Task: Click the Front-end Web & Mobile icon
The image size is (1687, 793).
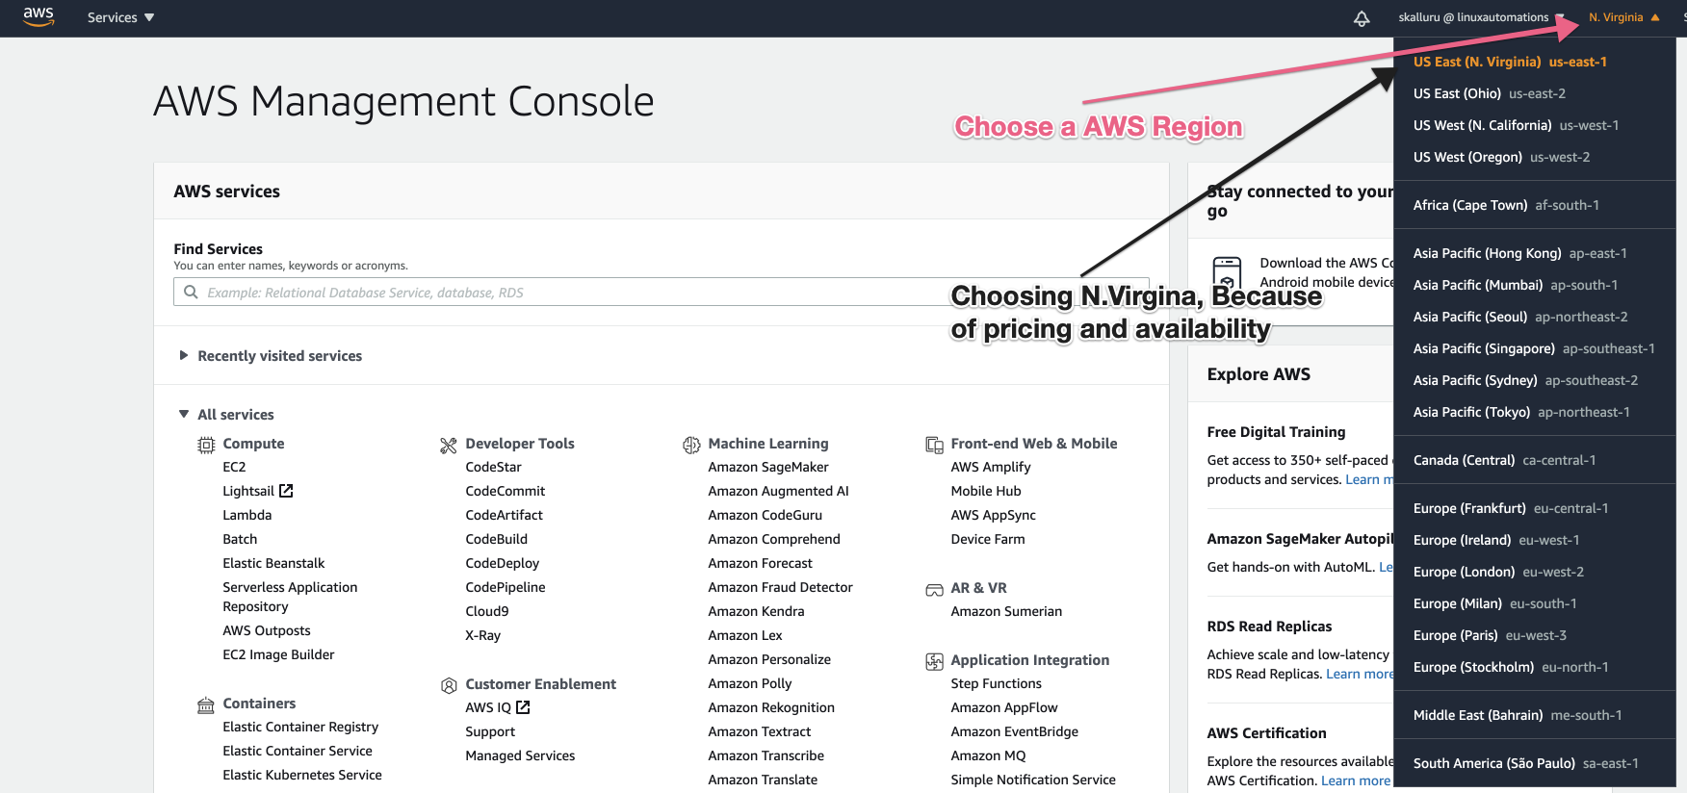Action: tap(934, 445)
